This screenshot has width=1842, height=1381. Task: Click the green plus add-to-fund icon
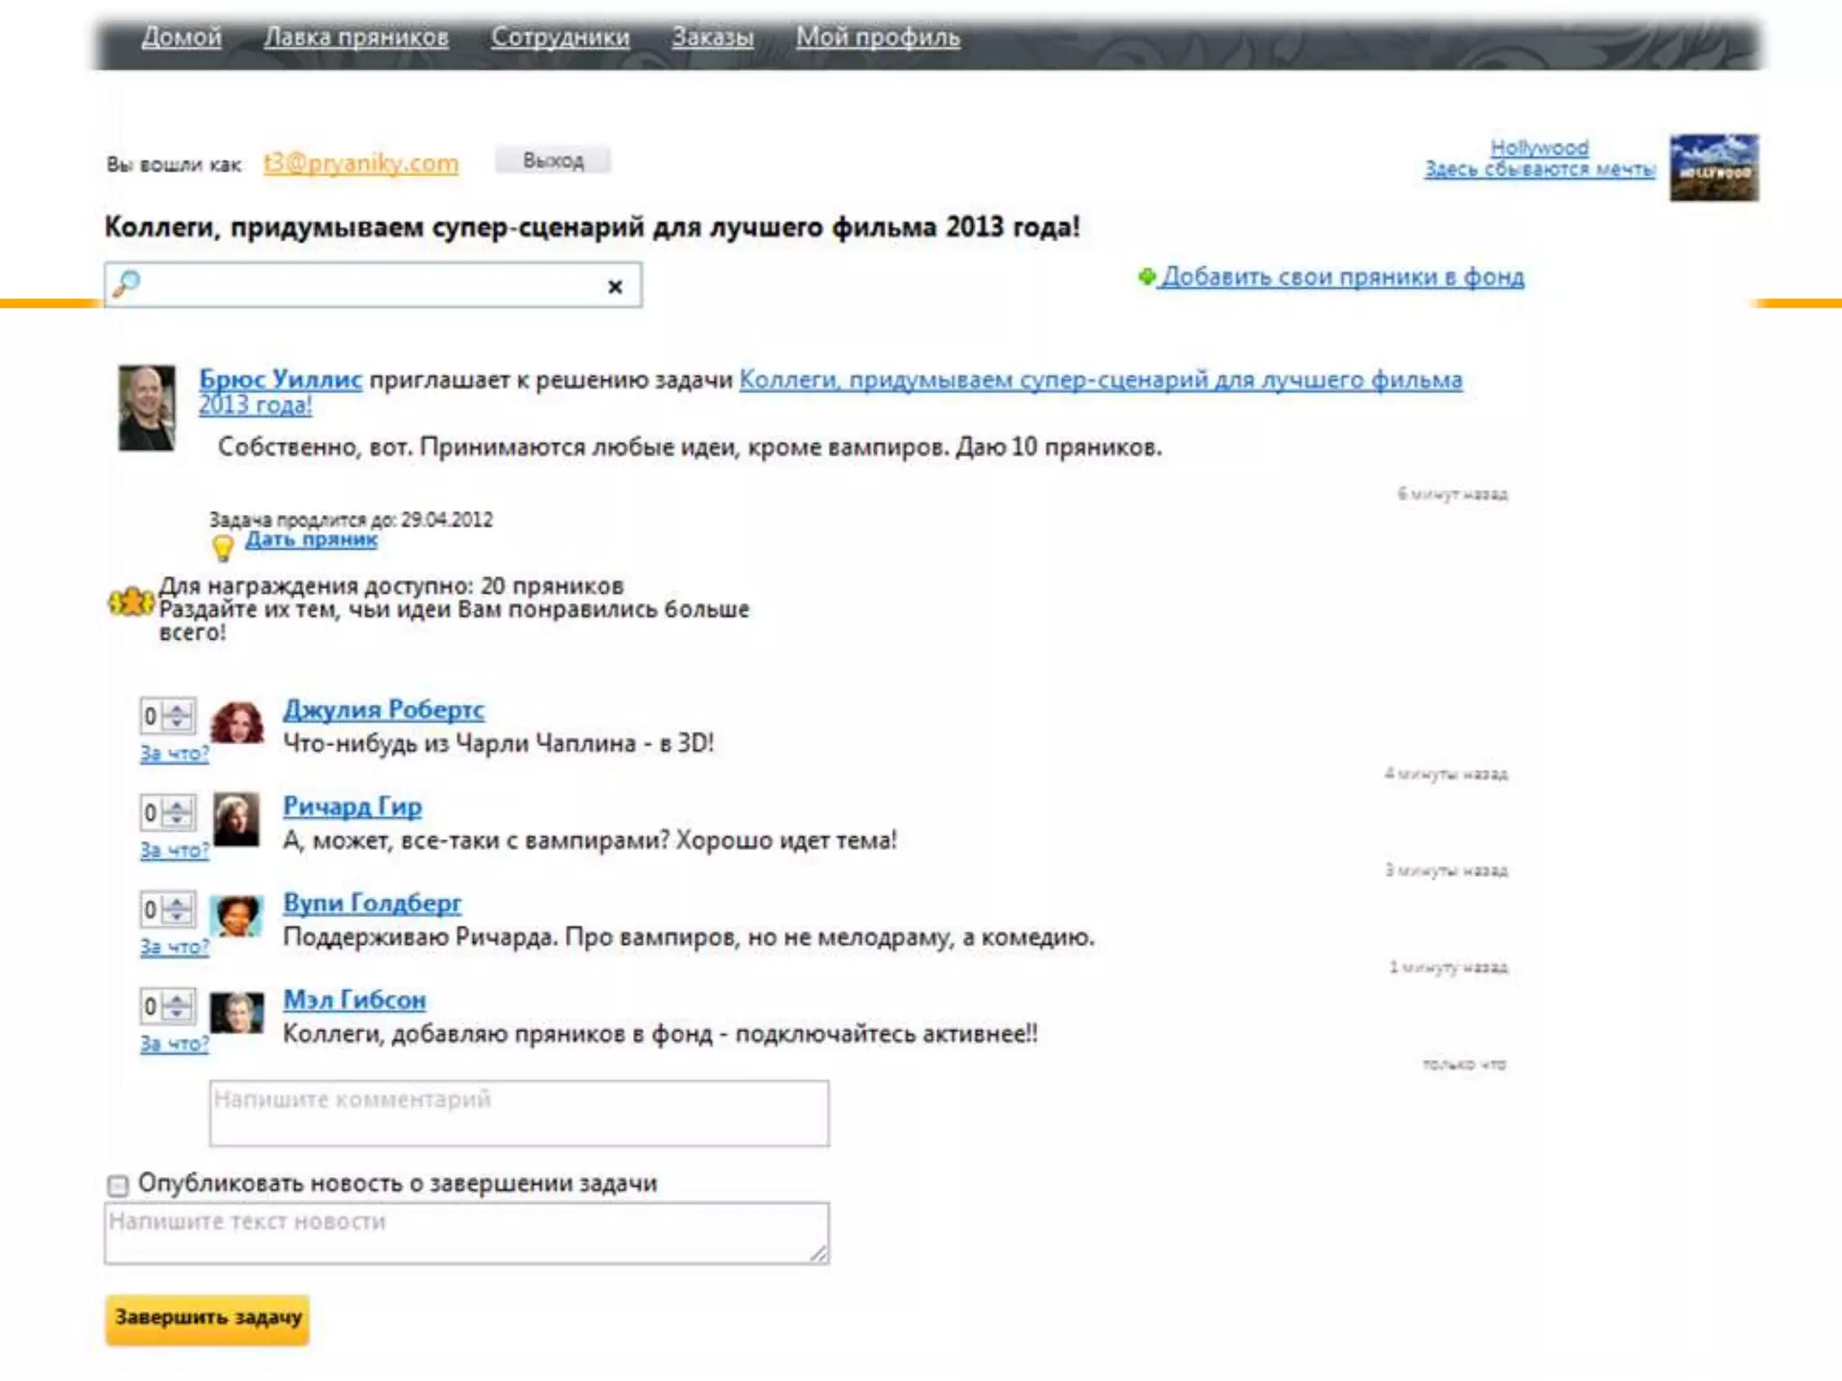point(1146,276)
